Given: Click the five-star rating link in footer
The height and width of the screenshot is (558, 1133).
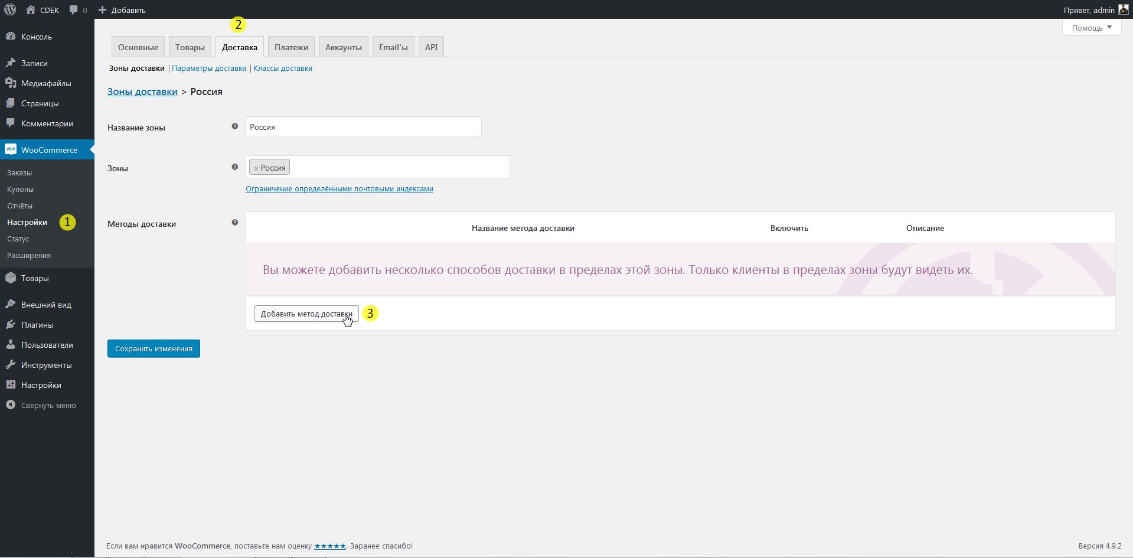Looking at the screenshot, I should click(x=330, y=546).
